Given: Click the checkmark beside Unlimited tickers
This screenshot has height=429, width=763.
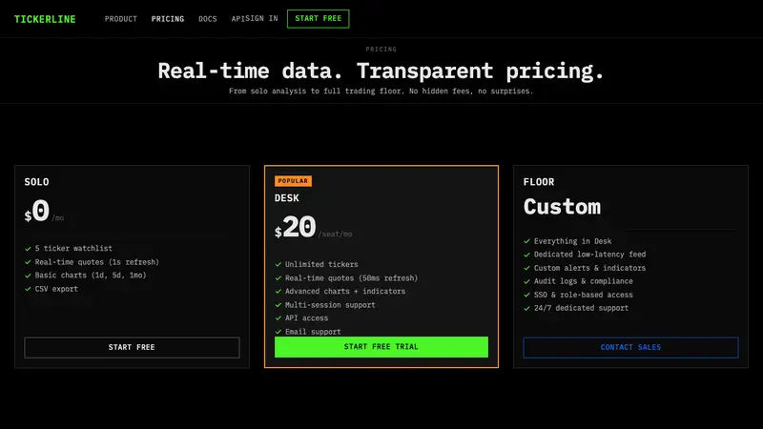Looking at the screenshot, I should click(278, 265).
